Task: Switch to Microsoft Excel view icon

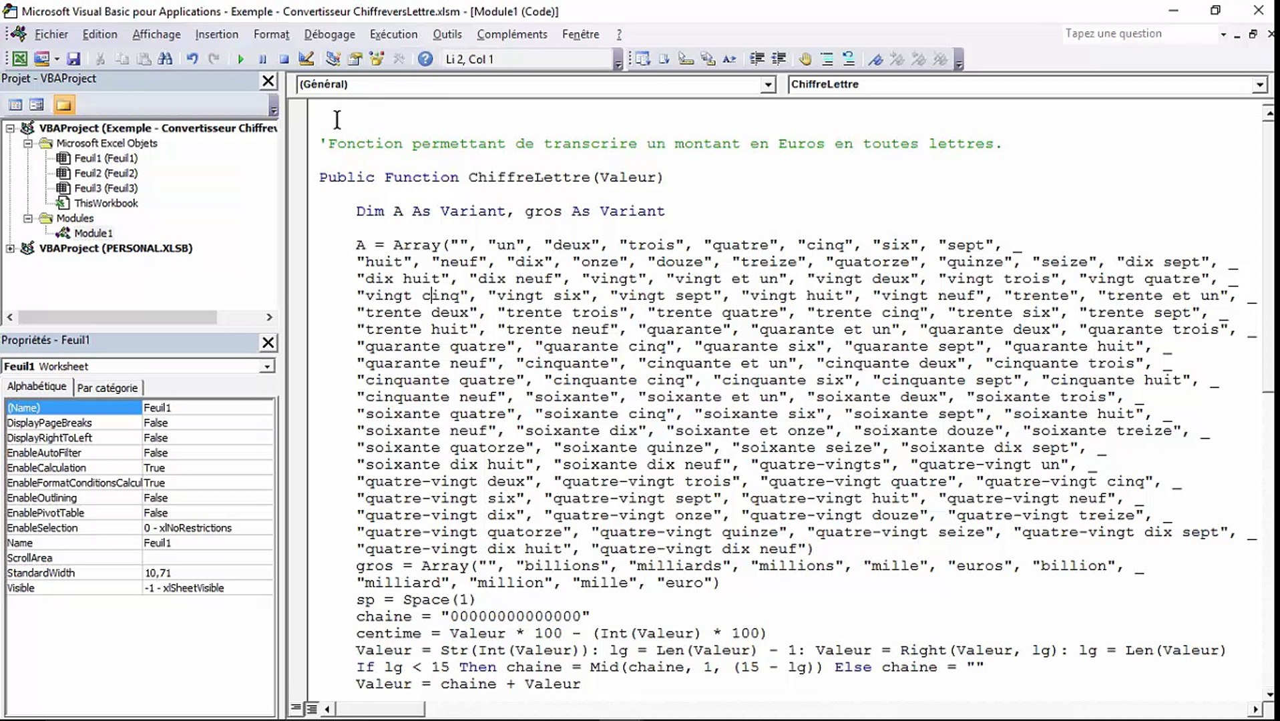Action: click(x=20, y=59)
